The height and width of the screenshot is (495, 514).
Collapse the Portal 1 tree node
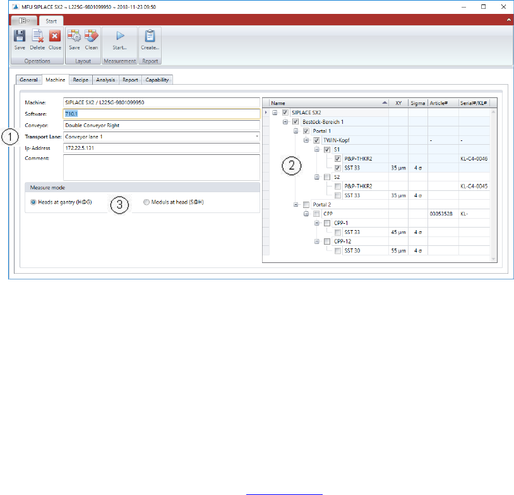pos(297,131)
